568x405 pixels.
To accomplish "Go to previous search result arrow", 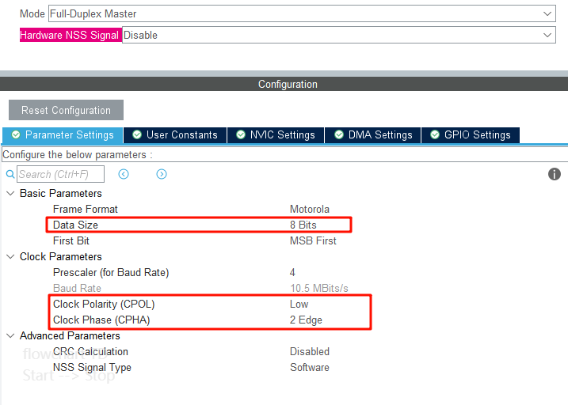I will [124, 174].
